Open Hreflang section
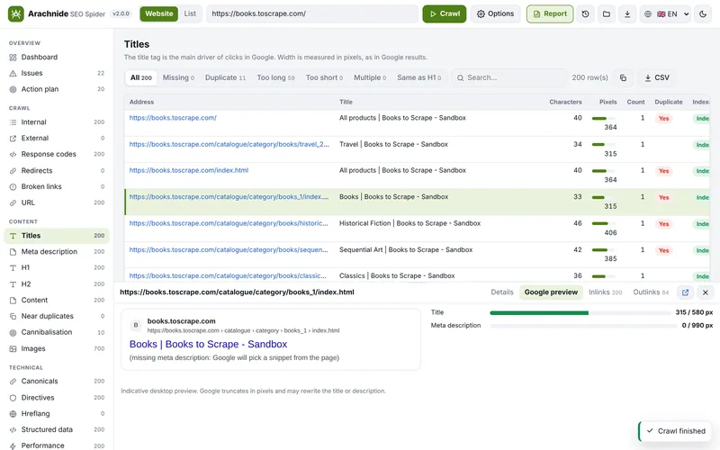This screenshot has height=450, width=720. pos(57,414)
